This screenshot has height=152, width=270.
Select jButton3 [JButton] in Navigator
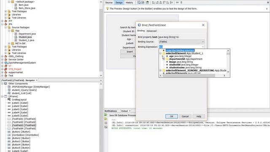21,141
